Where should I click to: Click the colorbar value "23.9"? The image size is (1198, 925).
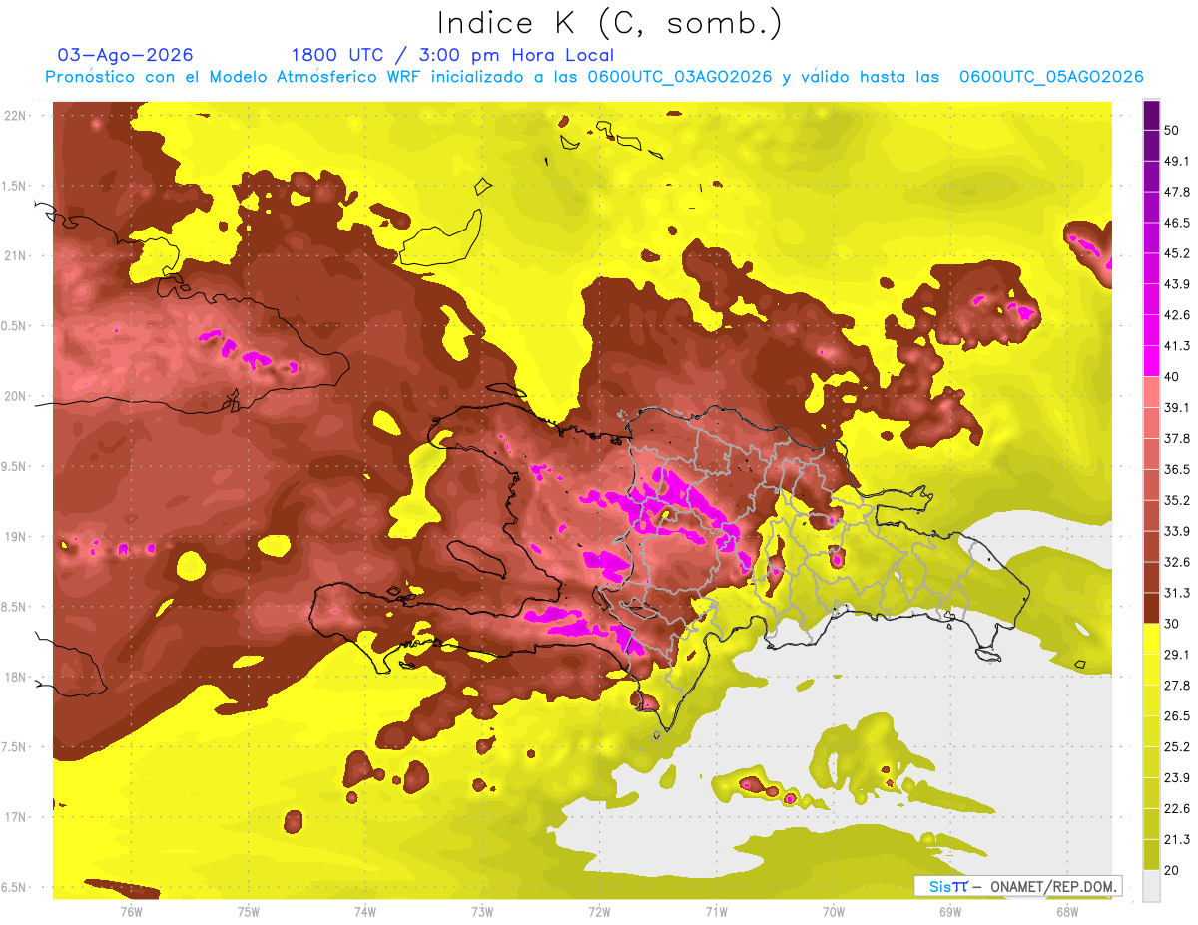[1178, 777]
